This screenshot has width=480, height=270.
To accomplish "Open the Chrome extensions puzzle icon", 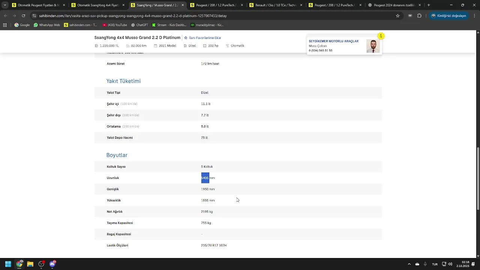I will pyautogui.click(x=419, y=16).
